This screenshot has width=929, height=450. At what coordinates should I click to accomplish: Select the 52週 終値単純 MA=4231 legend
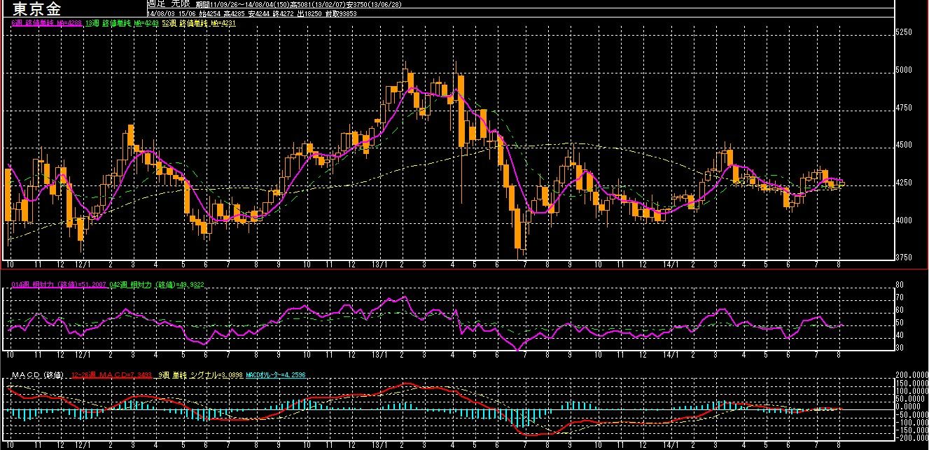[x=200, y=23]
